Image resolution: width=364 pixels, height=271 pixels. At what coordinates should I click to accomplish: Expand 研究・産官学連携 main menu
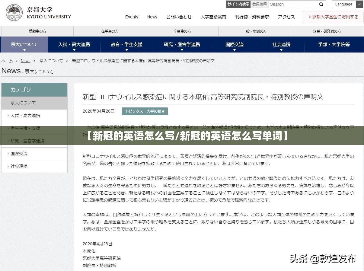[182, 45]
